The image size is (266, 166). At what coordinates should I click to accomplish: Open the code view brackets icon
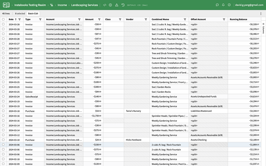[x=105, y=5]
